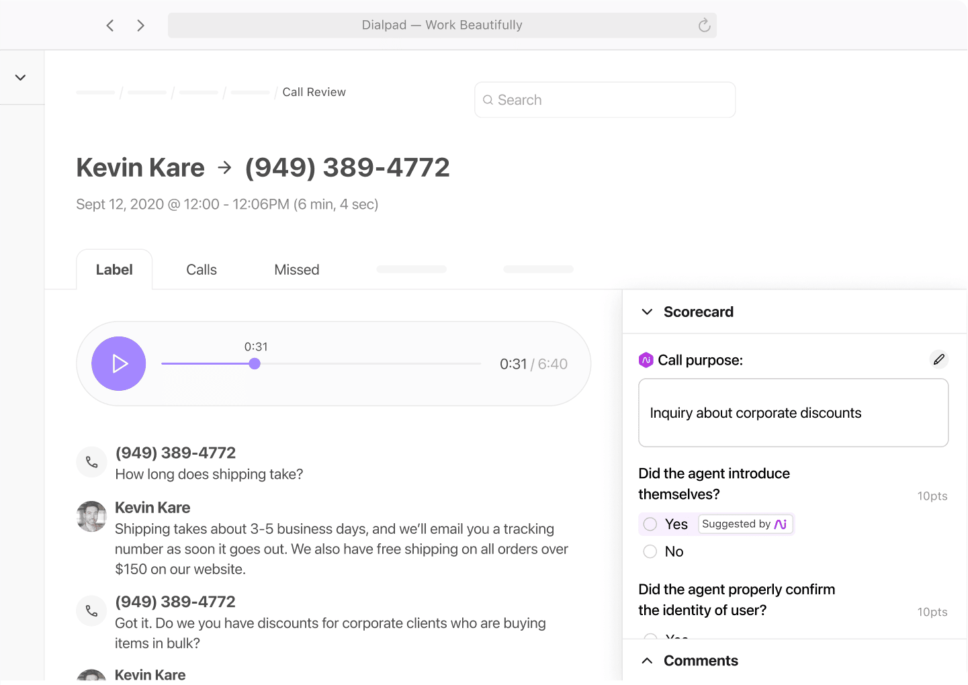Switch to the Calls tab
The image size is (968, 685).
click(201, 269)
